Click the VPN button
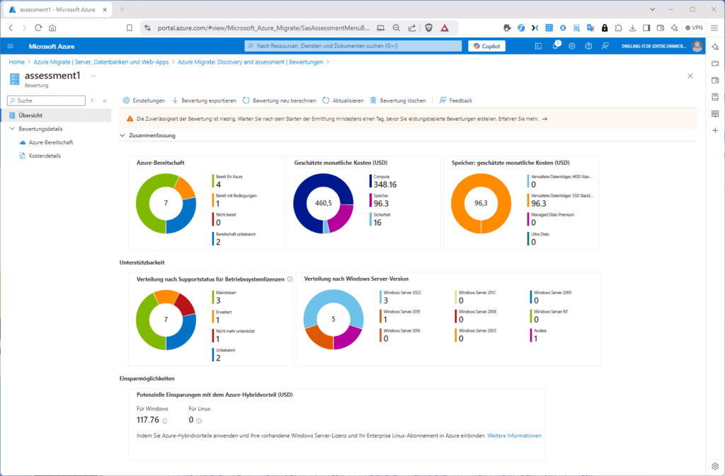The height and width of the screenshot is (476, 725). (x=694, y=28)
